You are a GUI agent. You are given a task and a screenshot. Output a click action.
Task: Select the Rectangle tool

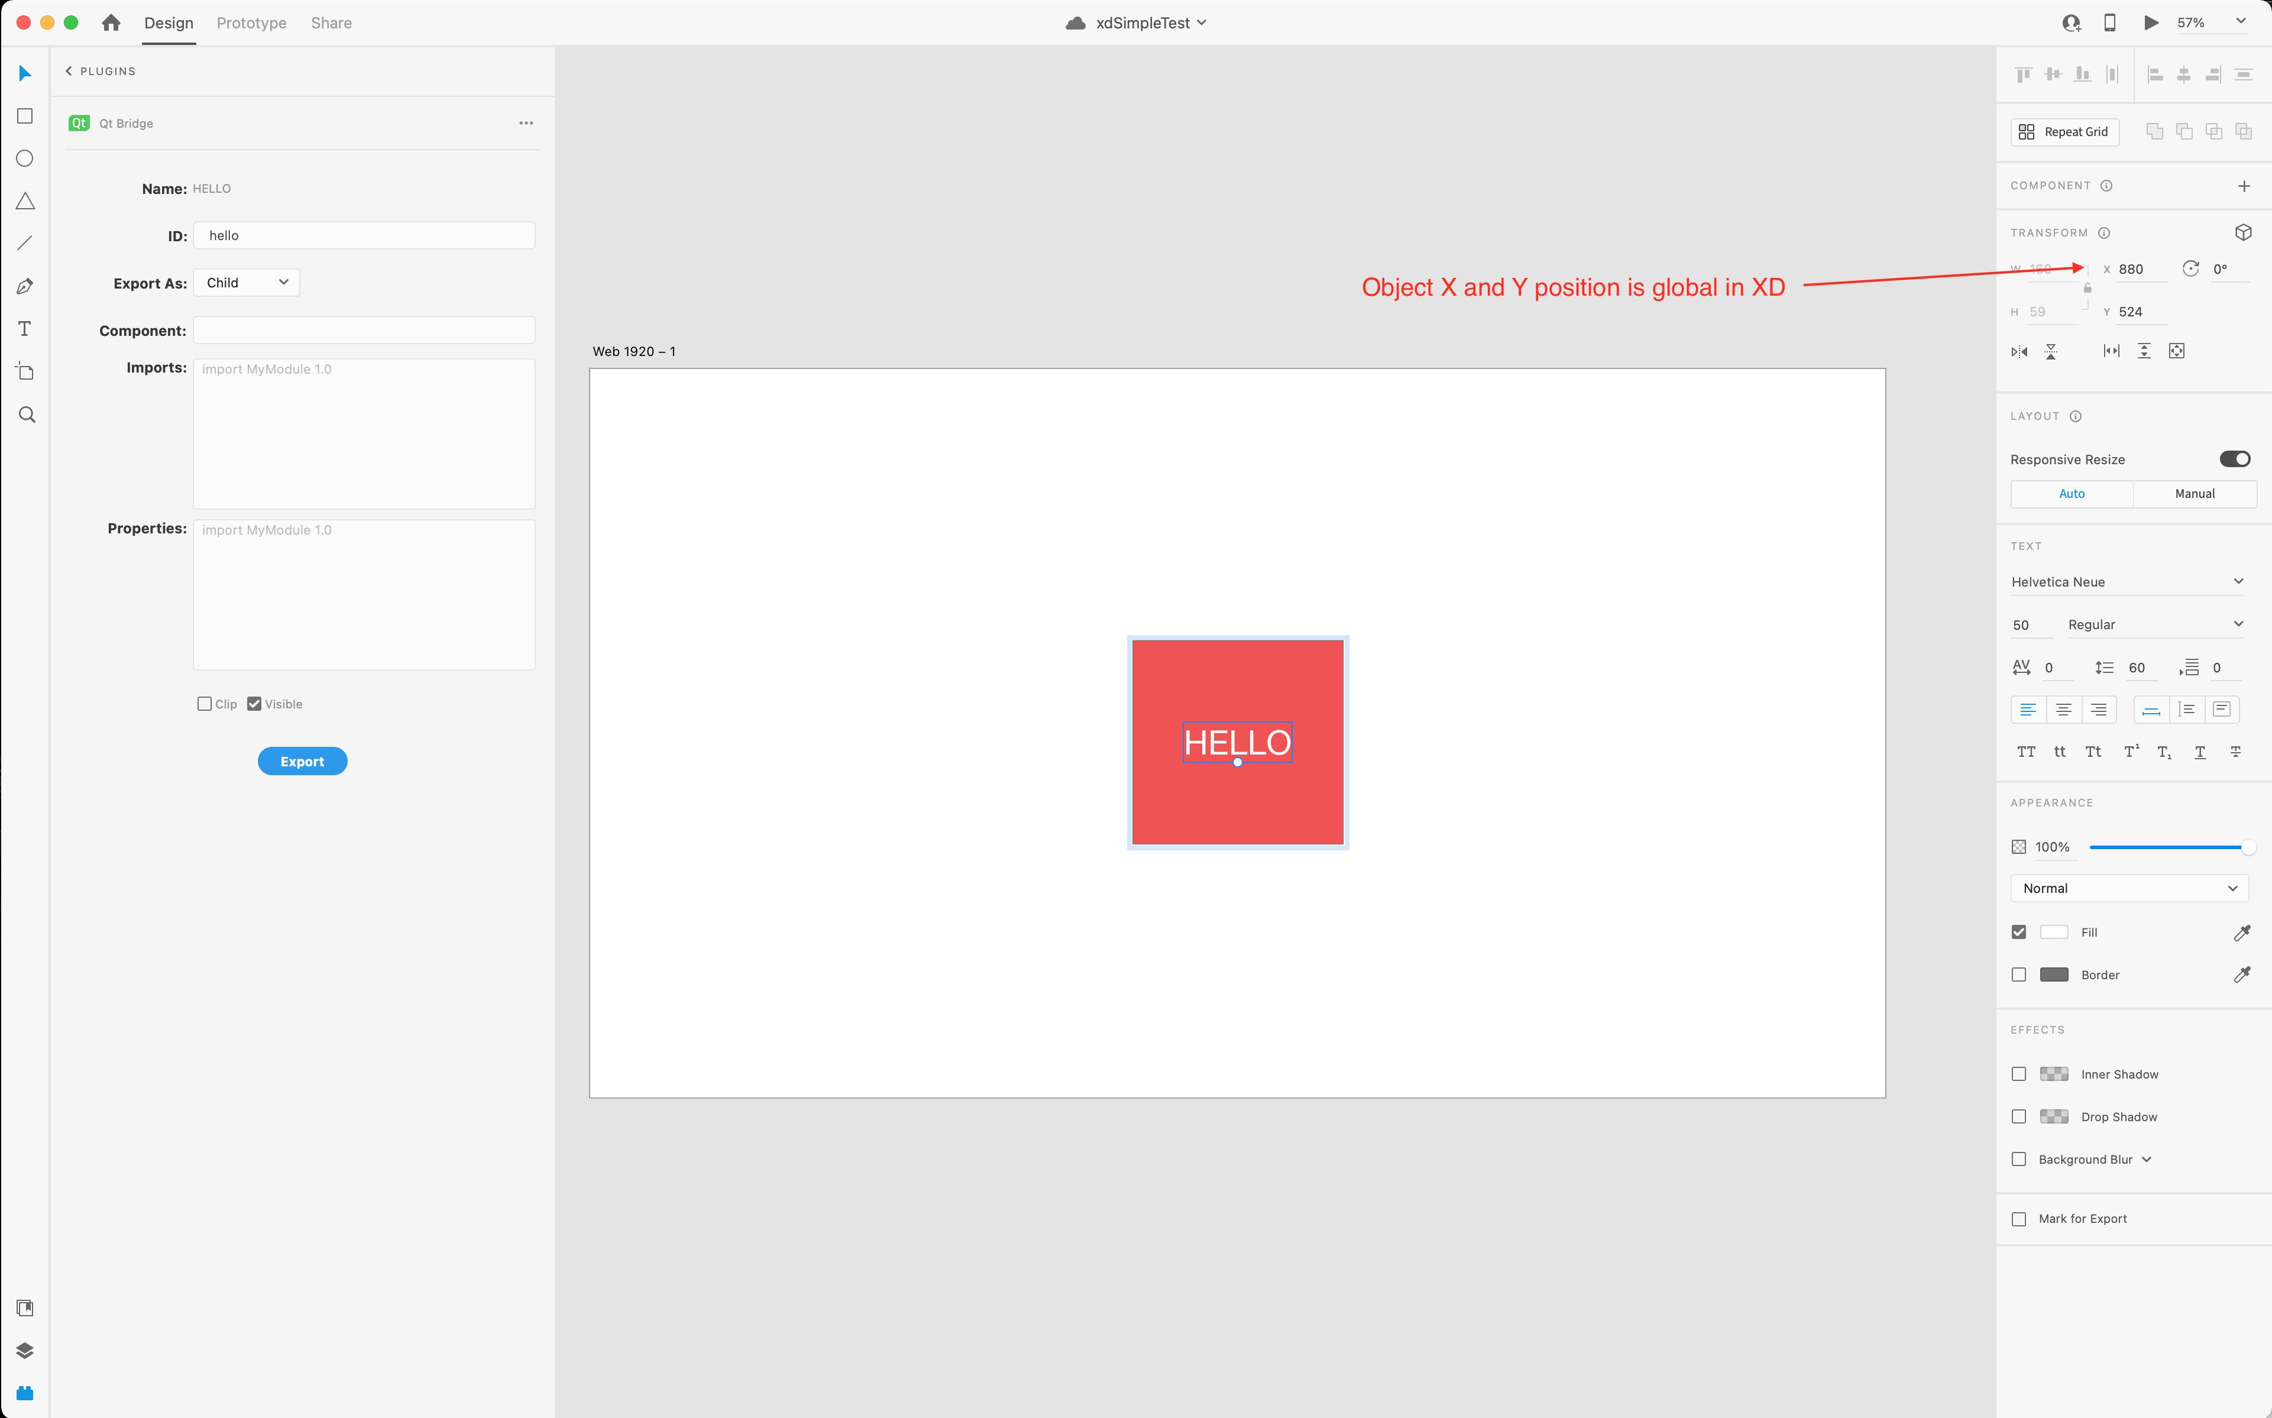coord(25,116)
